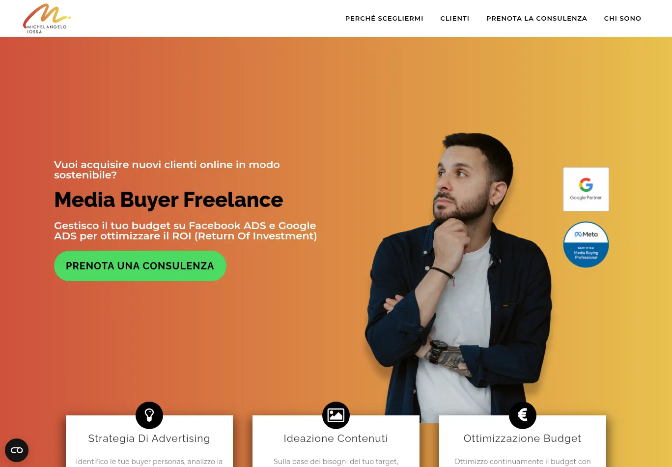672x467 pixels.
Task: Click the 'Vuoi acquisire nuovi clienti' tagline
Action: (x=167, y=170)
